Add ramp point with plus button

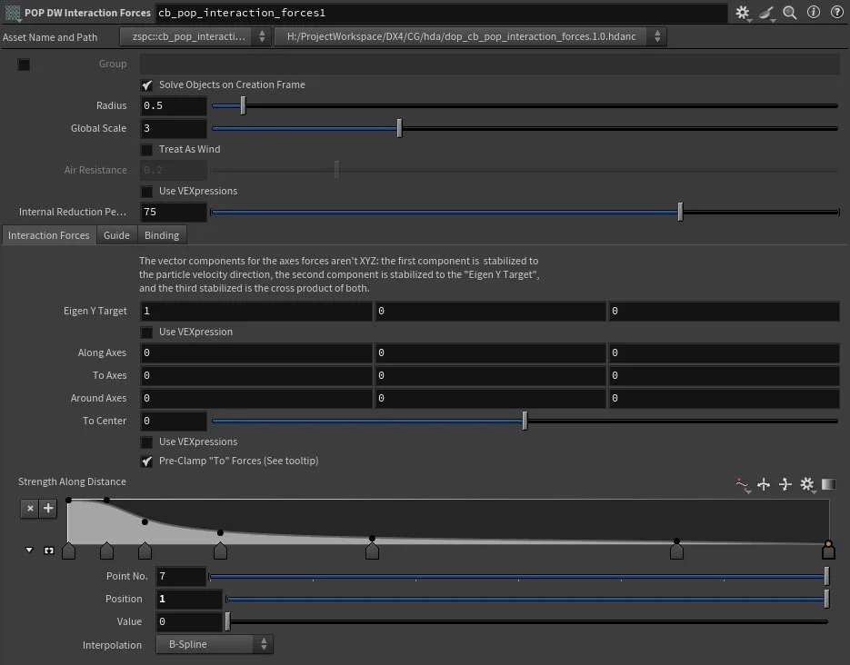point(48,508)
